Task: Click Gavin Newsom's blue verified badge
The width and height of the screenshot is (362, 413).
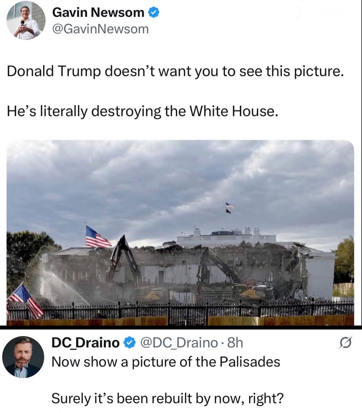Action: click(154, 13)
